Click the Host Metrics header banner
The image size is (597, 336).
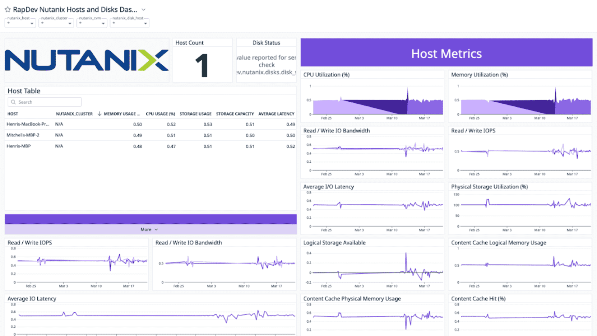pos(447,53)
